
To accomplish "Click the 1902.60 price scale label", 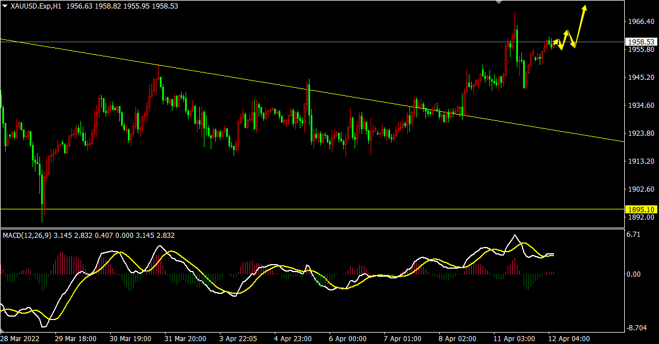I will tap(640, 189).
